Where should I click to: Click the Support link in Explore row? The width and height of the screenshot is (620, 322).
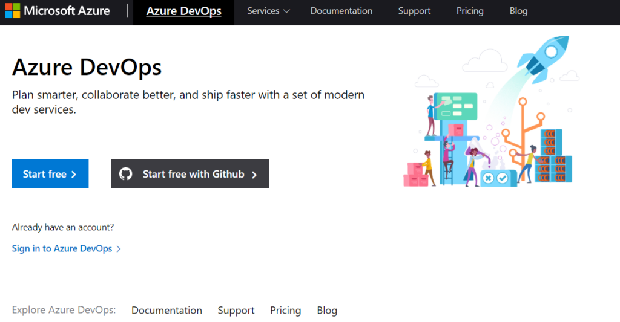[236, 310]
